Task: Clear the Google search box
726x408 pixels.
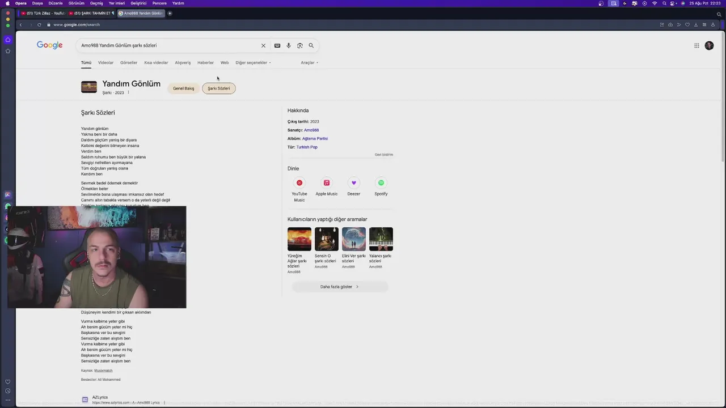Action: click(263, 45)
